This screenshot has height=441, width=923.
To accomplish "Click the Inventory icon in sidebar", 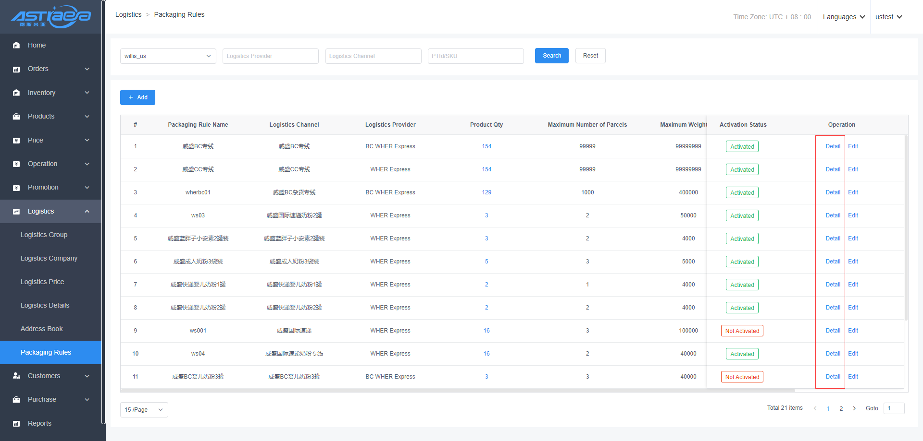I will click(x=16, y=93).
